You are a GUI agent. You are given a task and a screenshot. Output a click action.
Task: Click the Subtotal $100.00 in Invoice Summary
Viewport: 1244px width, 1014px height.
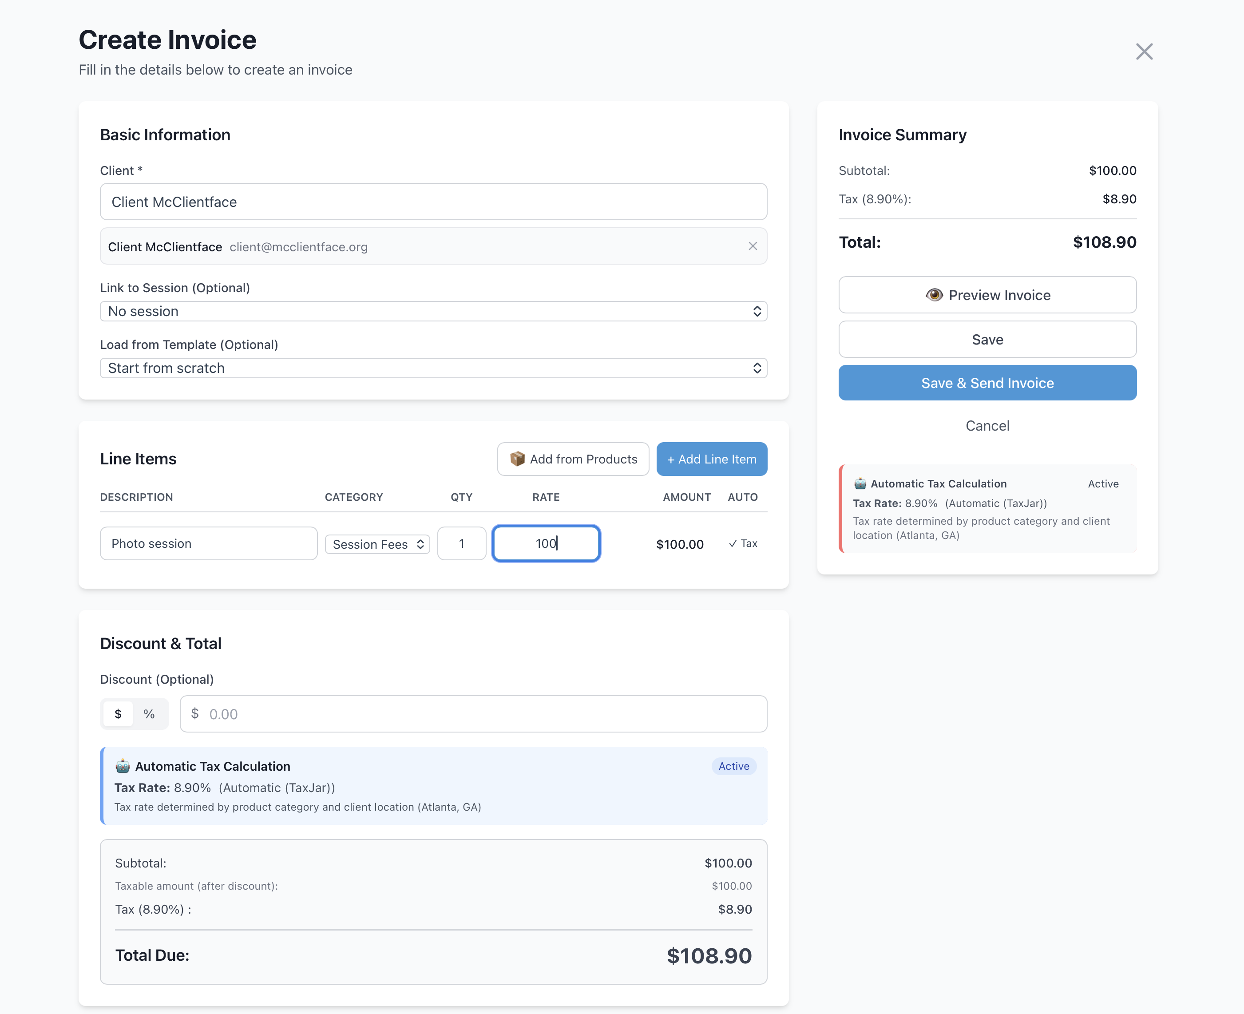pos(1112,170)
